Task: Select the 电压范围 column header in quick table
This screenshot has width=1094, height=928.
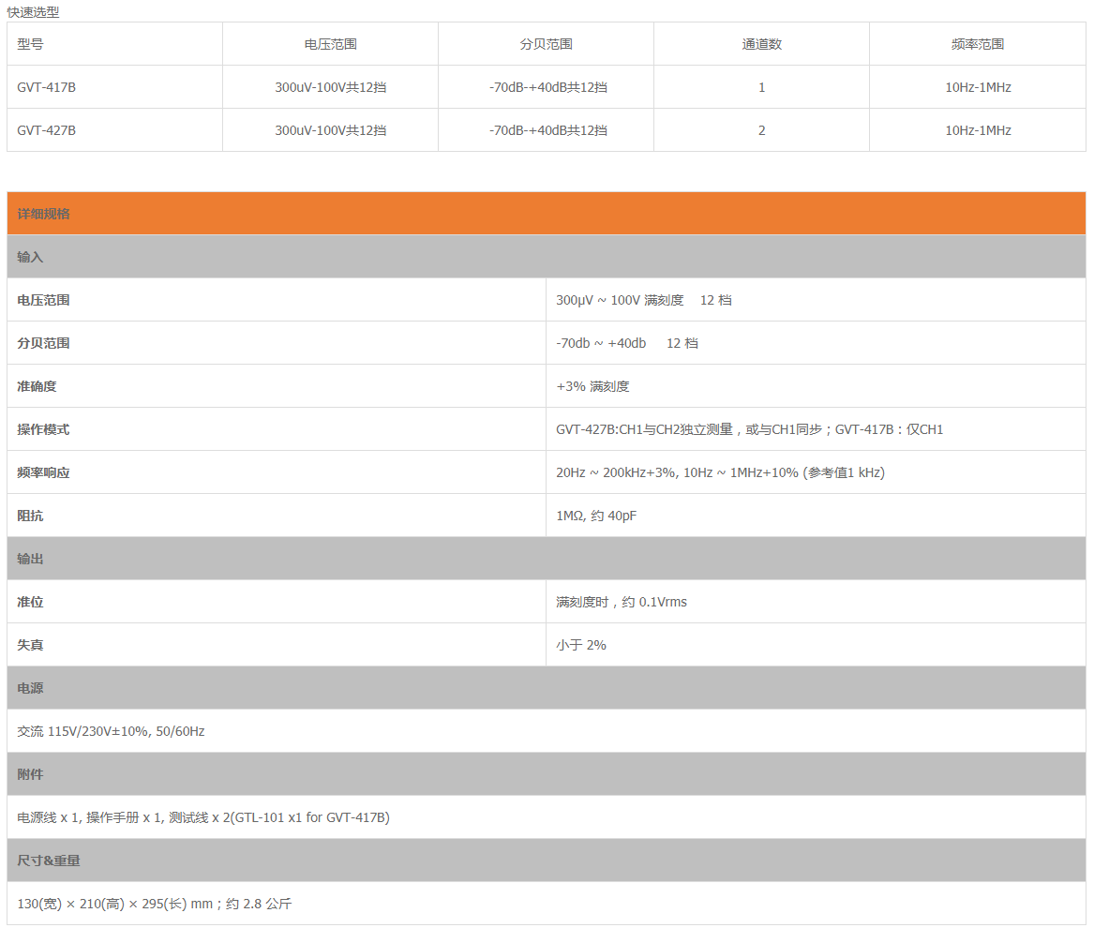Action: pos(330,44)
